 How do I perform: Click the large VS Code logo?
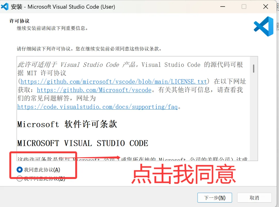pyautogui.click(x=263, y=26)
